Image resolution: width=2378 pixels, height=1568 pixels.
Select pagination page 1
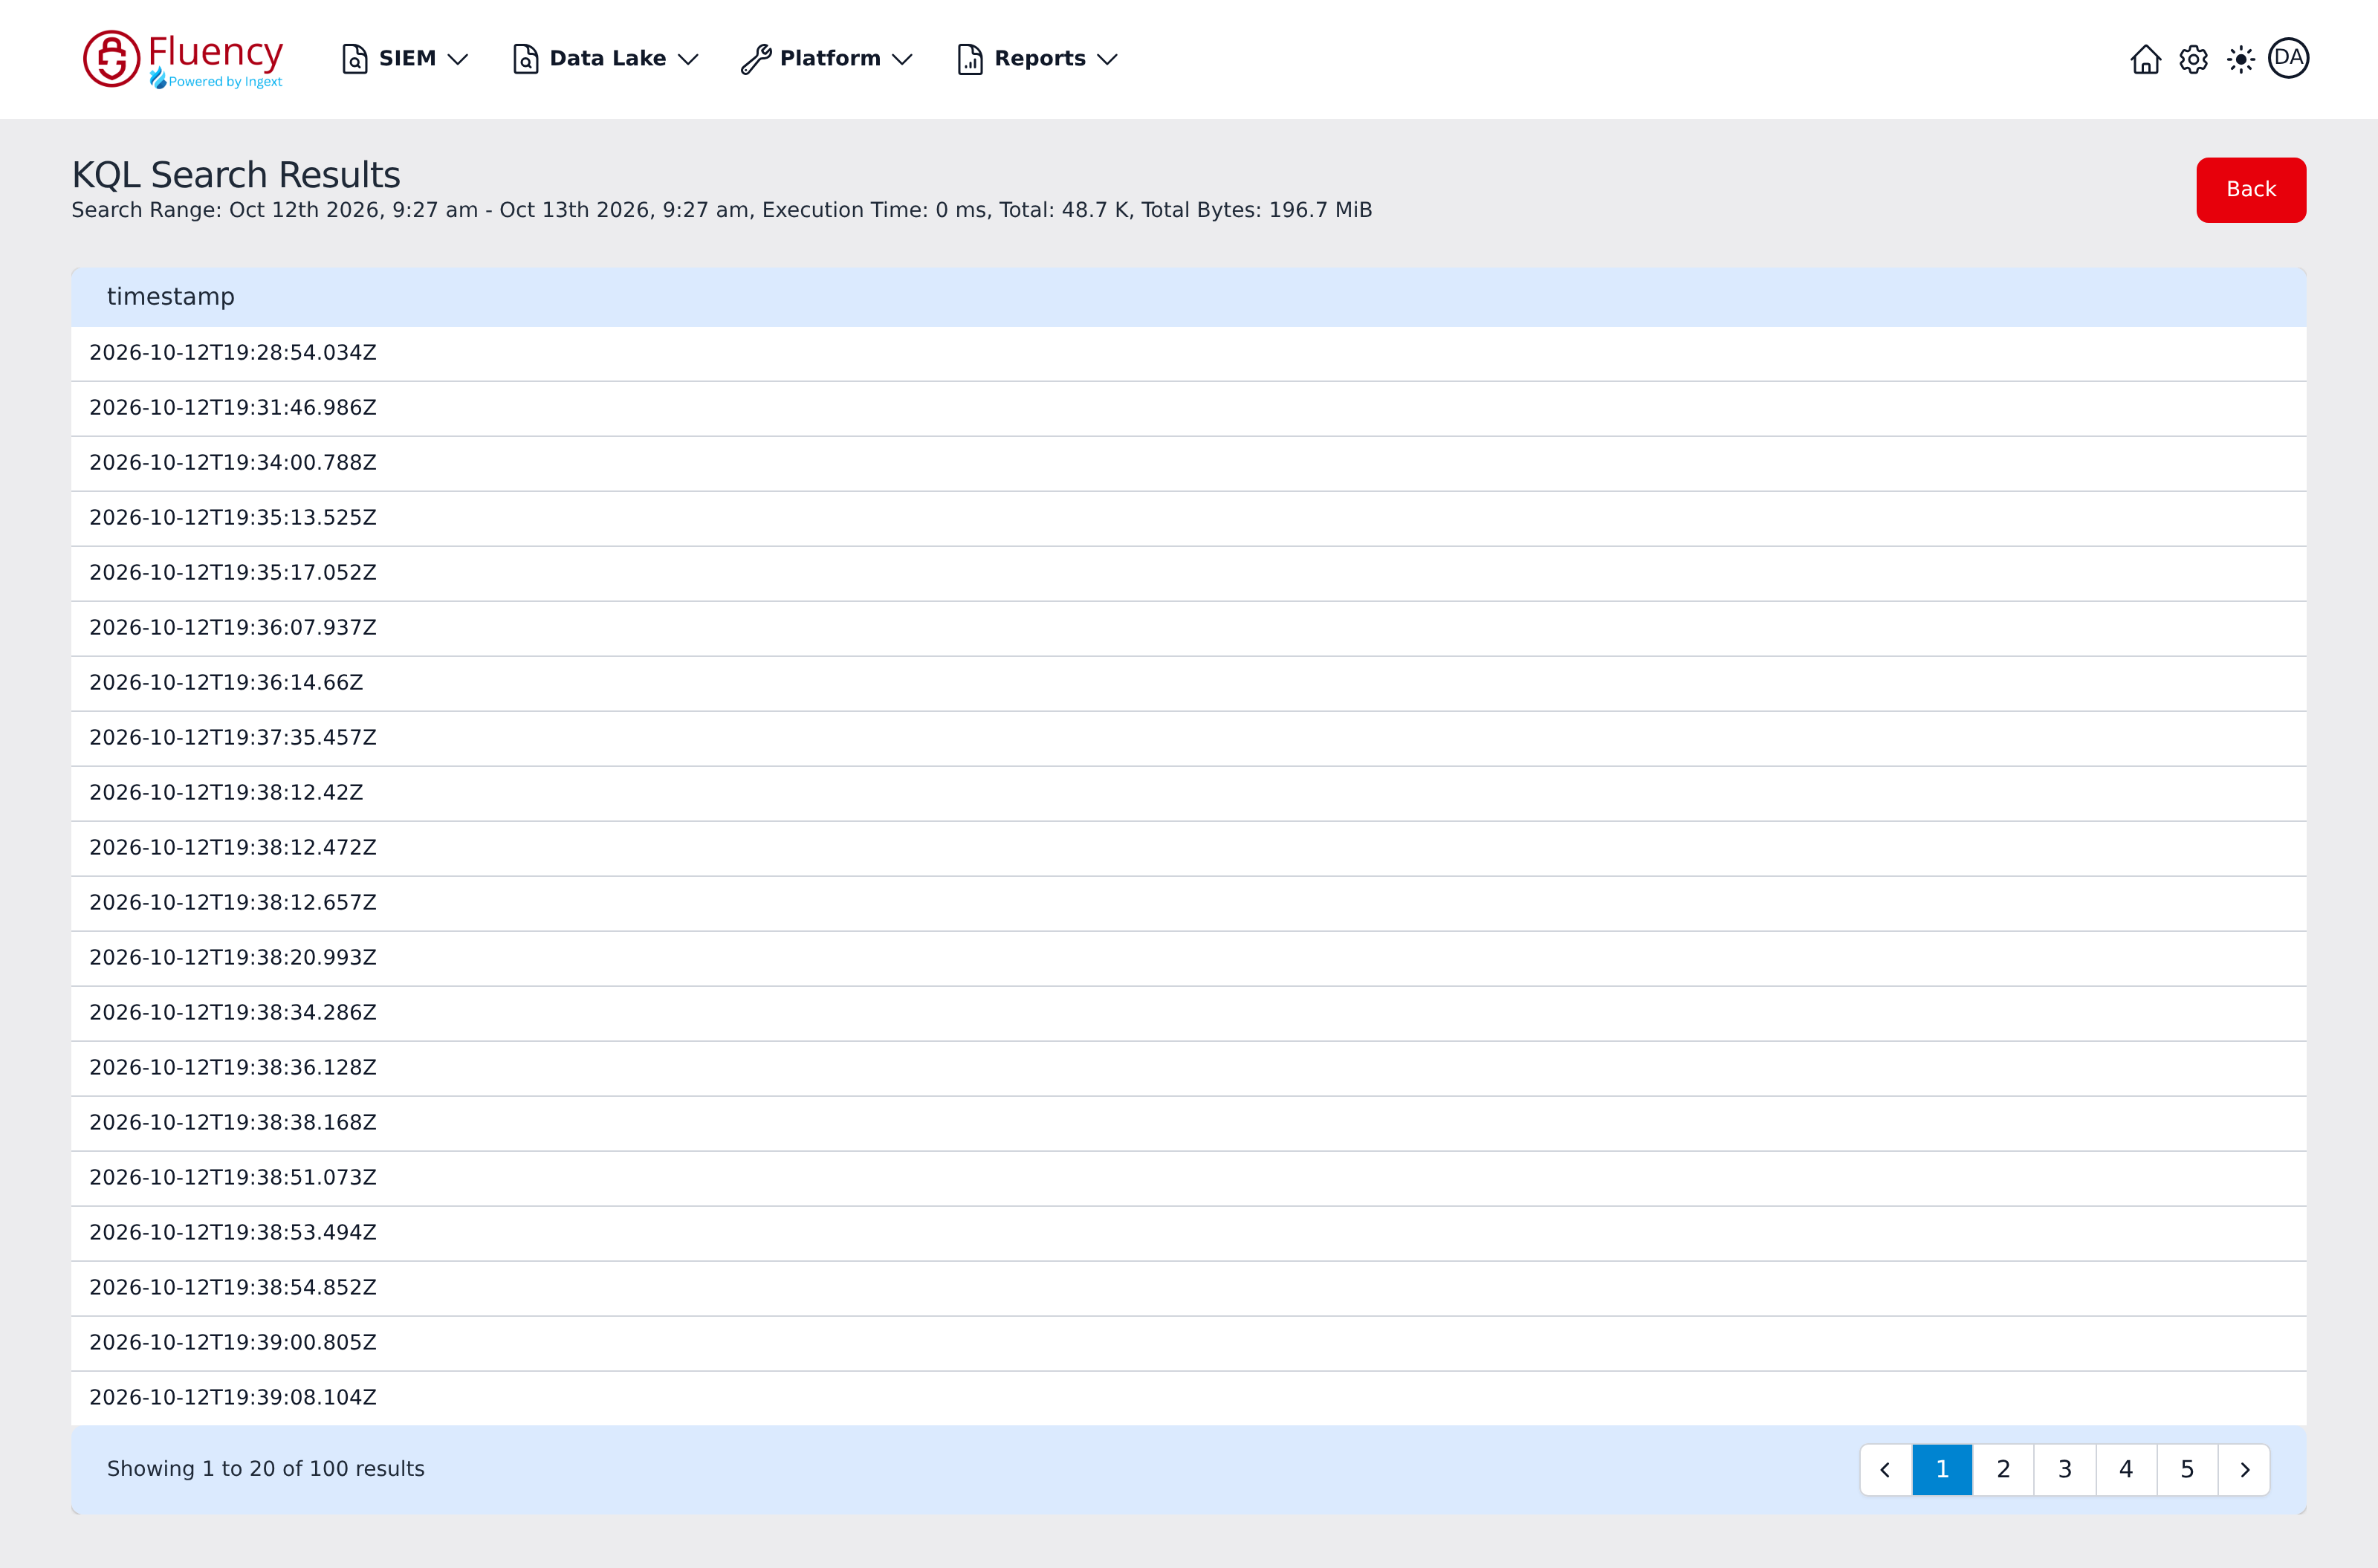click(1942, 1469)
